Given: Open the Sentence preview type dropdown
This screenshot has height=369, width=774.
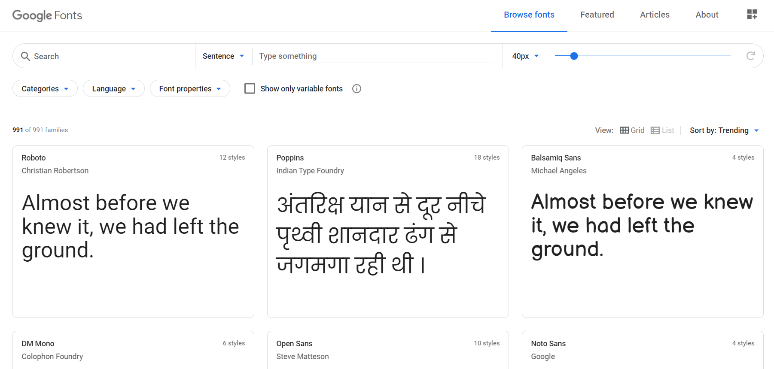Looking at the screenshot, I should [223, 56].
